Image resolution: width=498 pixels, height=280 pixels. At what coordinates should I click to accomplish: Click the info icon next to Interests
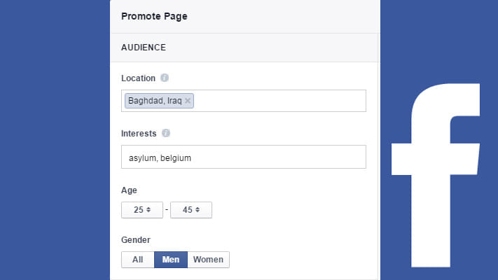pos(165,133)
